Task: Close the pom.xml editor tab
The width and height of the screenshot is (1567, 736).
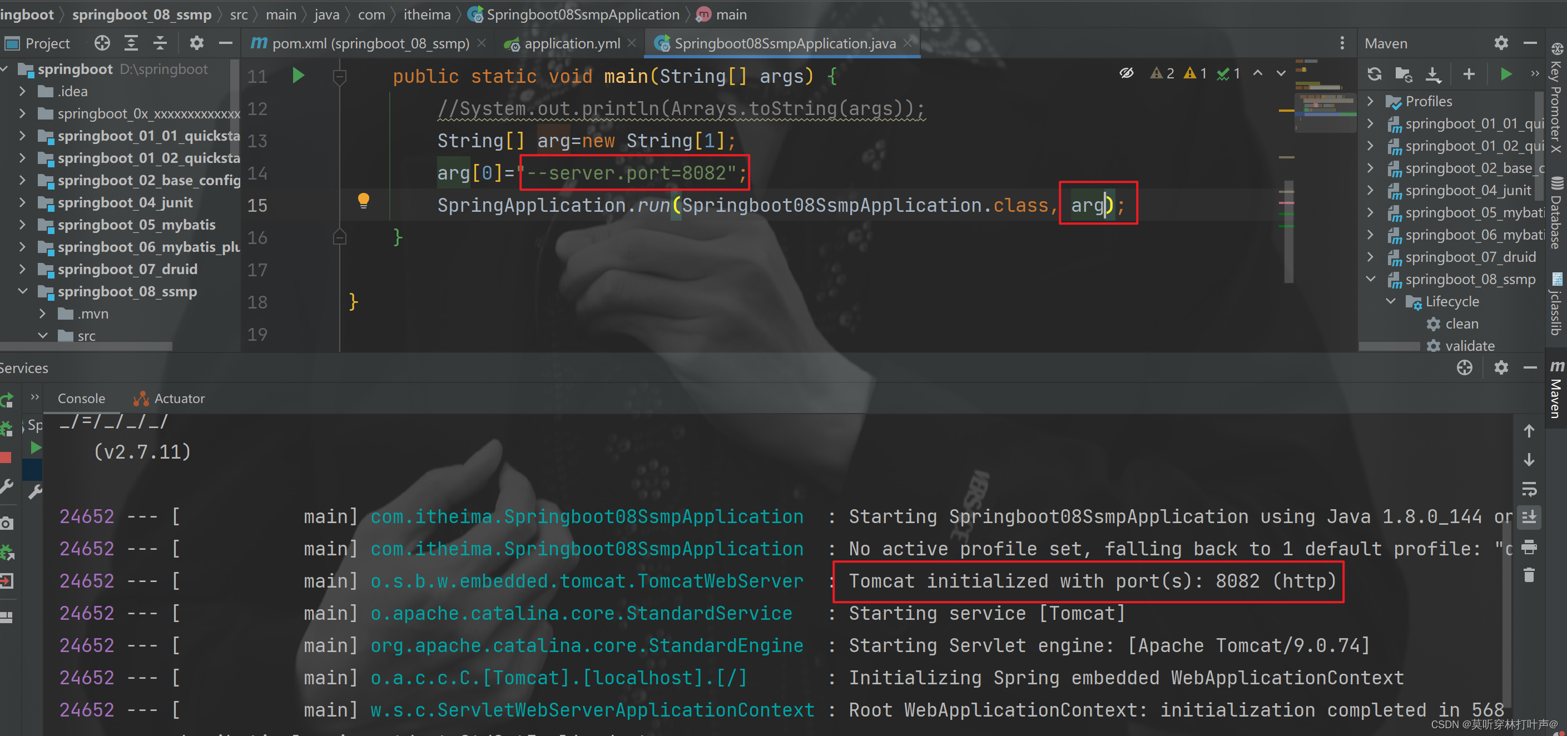Action: (481, 43)
